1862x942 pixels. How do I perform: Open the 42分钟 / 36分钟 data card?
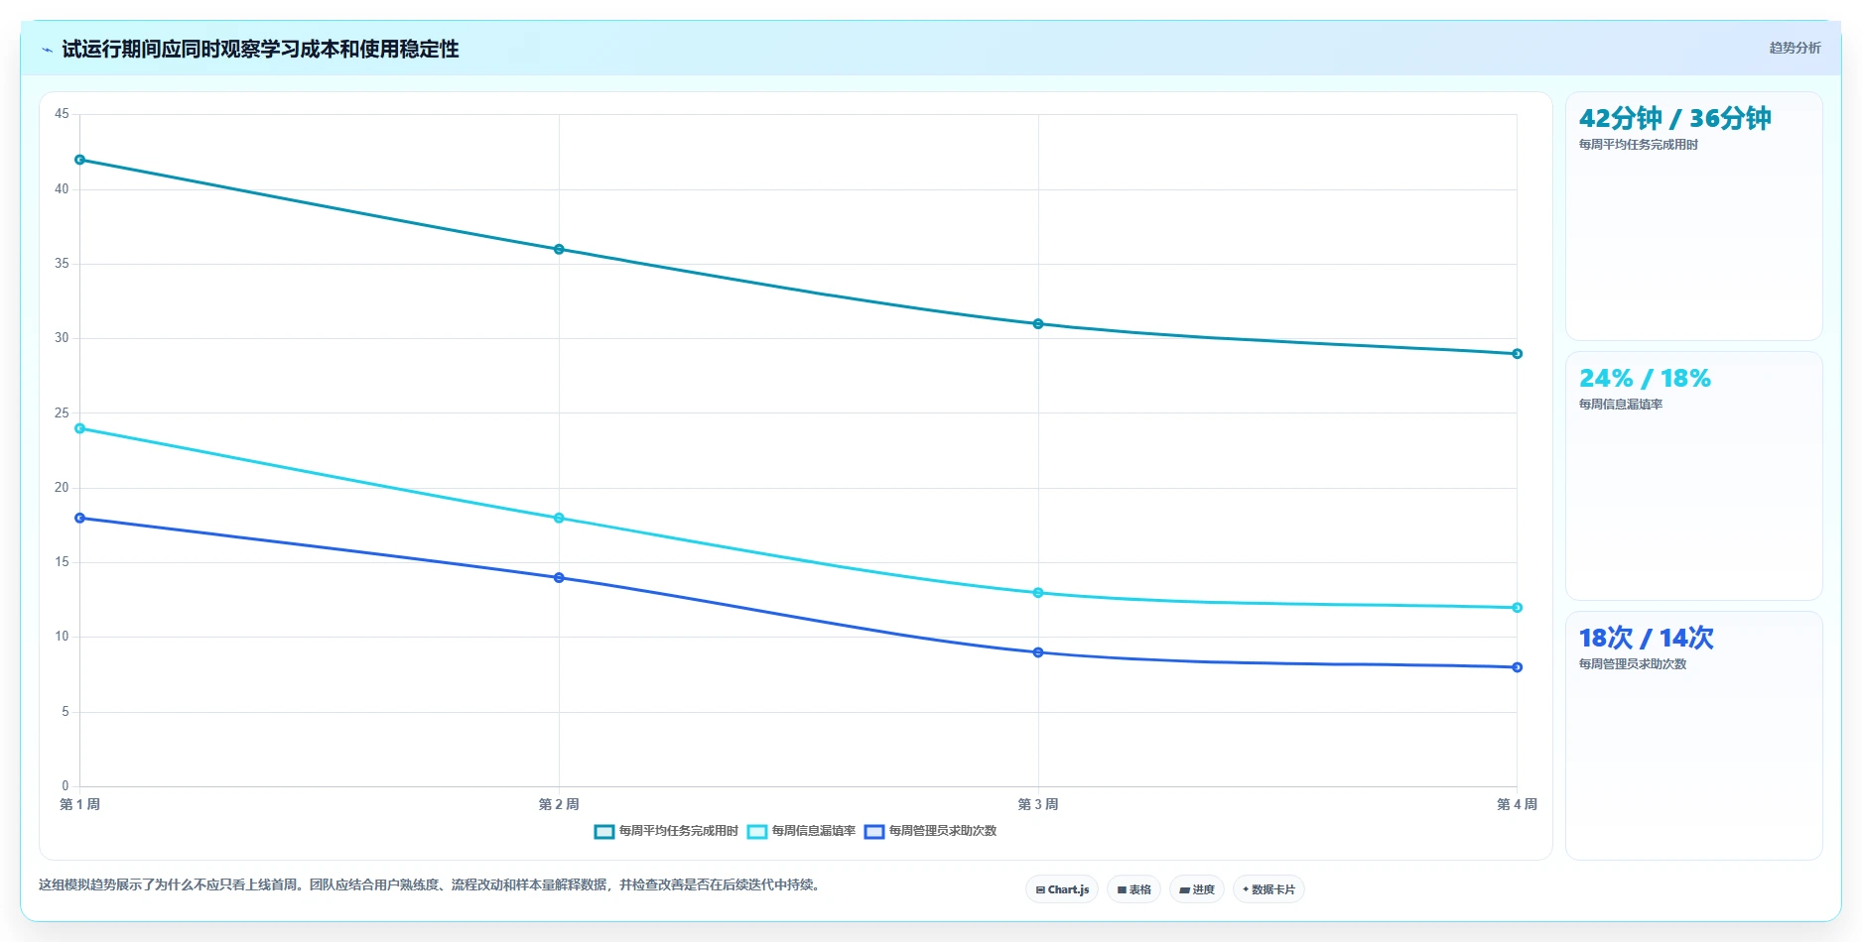tap(1693, 216)
